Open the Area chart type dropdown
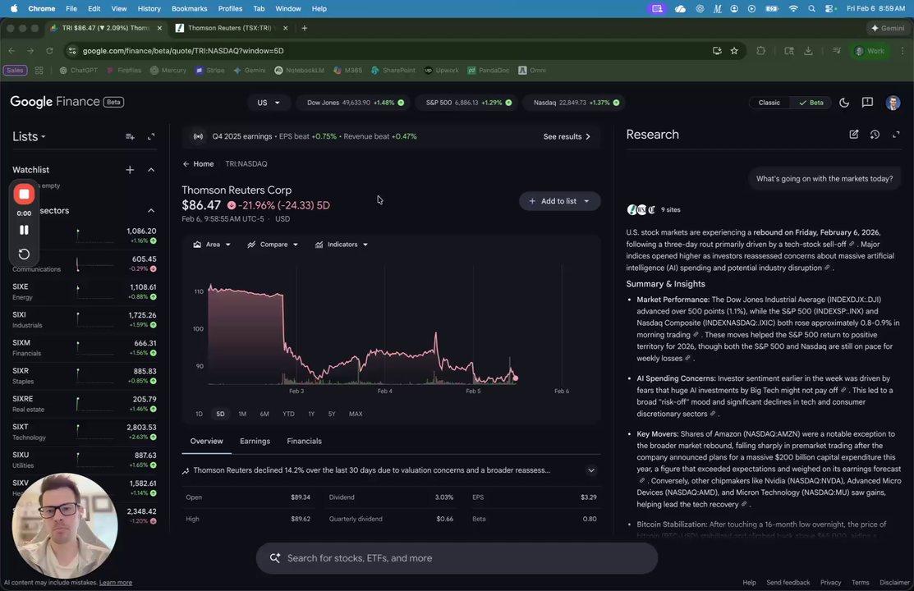 point(212,245)
